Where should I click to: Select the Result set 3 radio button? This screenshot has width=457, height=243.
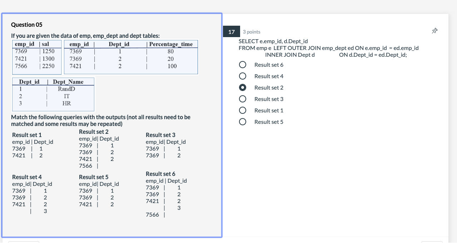tap(243, 99)
